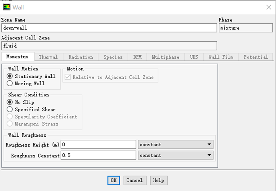
Task: Open the Multiphase tab
Action: (165, 57)
